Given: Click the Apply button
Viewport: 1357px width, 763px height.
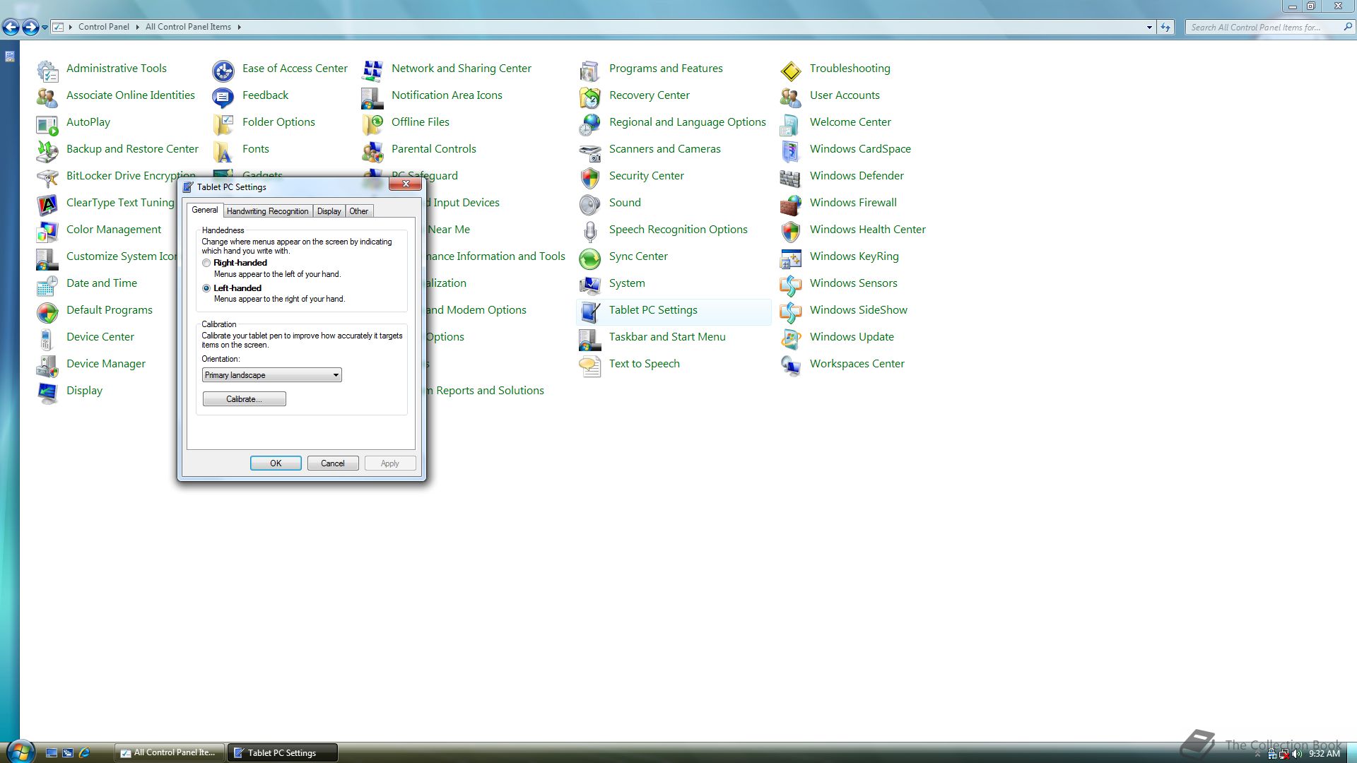Looking at the screenshot, I should 390,463.
